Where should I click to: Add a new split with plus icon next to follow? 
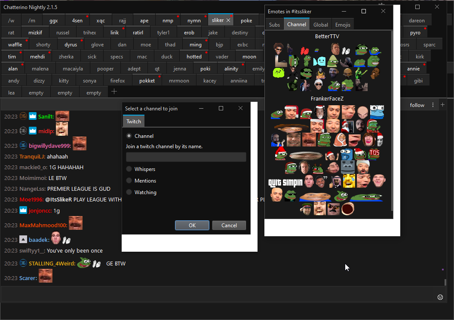pyautogui.click(x=442, y=105)
